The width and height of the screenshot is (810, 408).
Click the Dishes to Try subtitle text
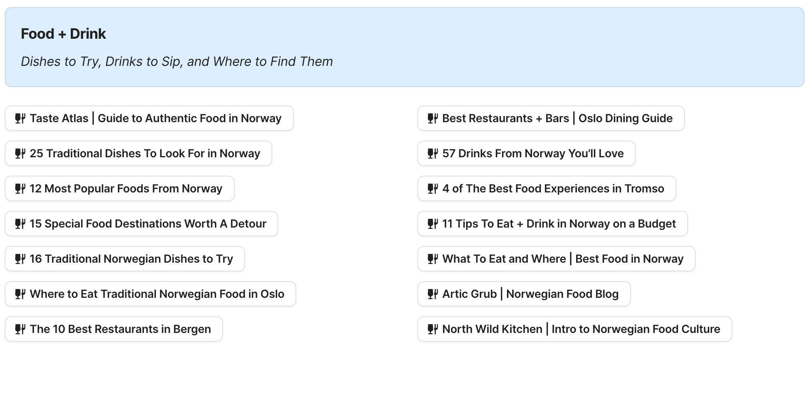point(177,61)
